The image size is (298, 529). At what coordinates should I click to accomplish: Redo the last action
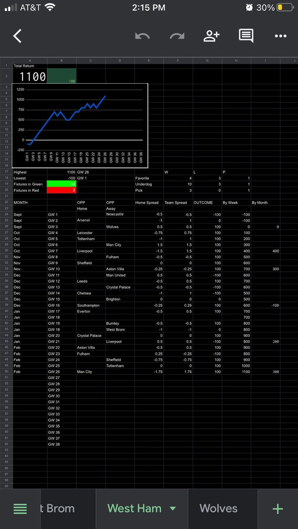coord(177,36)
